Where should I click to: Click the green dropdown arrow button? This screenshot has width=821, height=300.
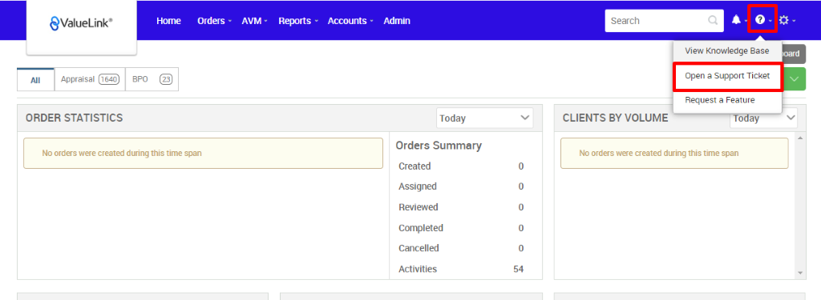click(x=795, y=79)
